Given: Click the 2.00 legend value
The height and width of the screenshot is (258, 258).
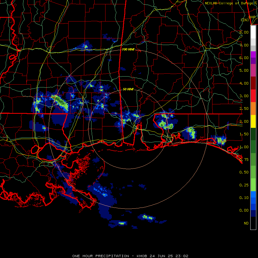Looking at the screenshot, I should coord(244,122).
